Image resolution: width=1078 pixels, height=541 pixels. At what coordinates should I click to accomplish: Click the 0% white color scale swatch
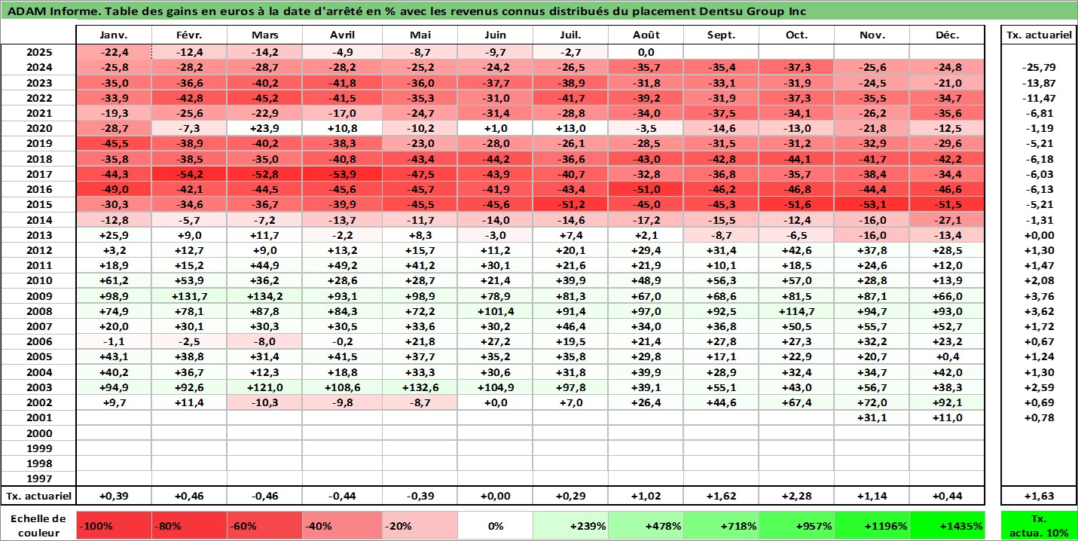495,525
